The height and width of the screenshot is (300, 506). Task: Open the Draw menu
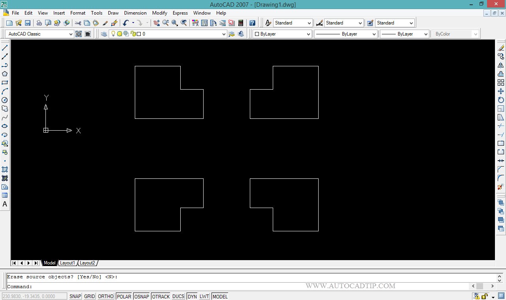pos(113,13)
